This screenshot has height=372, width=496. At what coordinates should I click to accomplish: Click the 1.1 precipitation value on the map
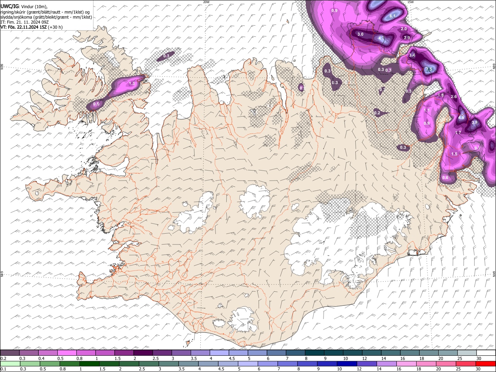(427, 110)
